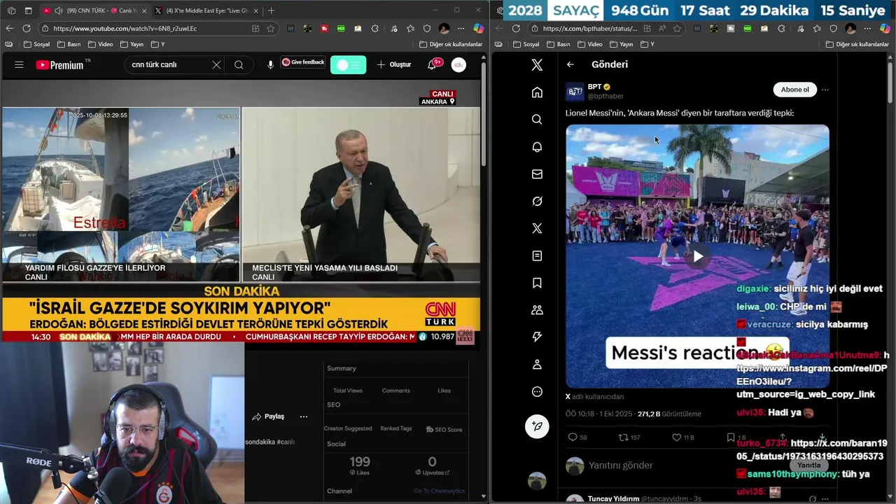Image resolution: width=896 pixels, height=504 pixels.
Task: Click Yanıtını gönder reply field
Action: [621, 465]
